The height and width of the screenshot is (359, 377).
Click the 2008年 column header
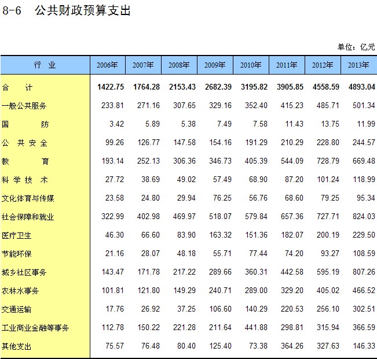[x=179, y=65]
